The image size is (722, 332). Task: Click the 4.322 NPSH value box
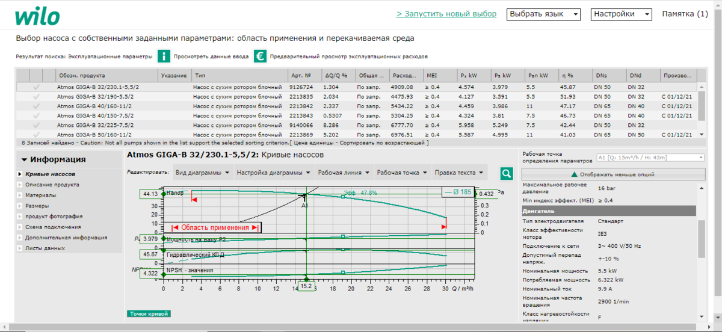(150, 273)
